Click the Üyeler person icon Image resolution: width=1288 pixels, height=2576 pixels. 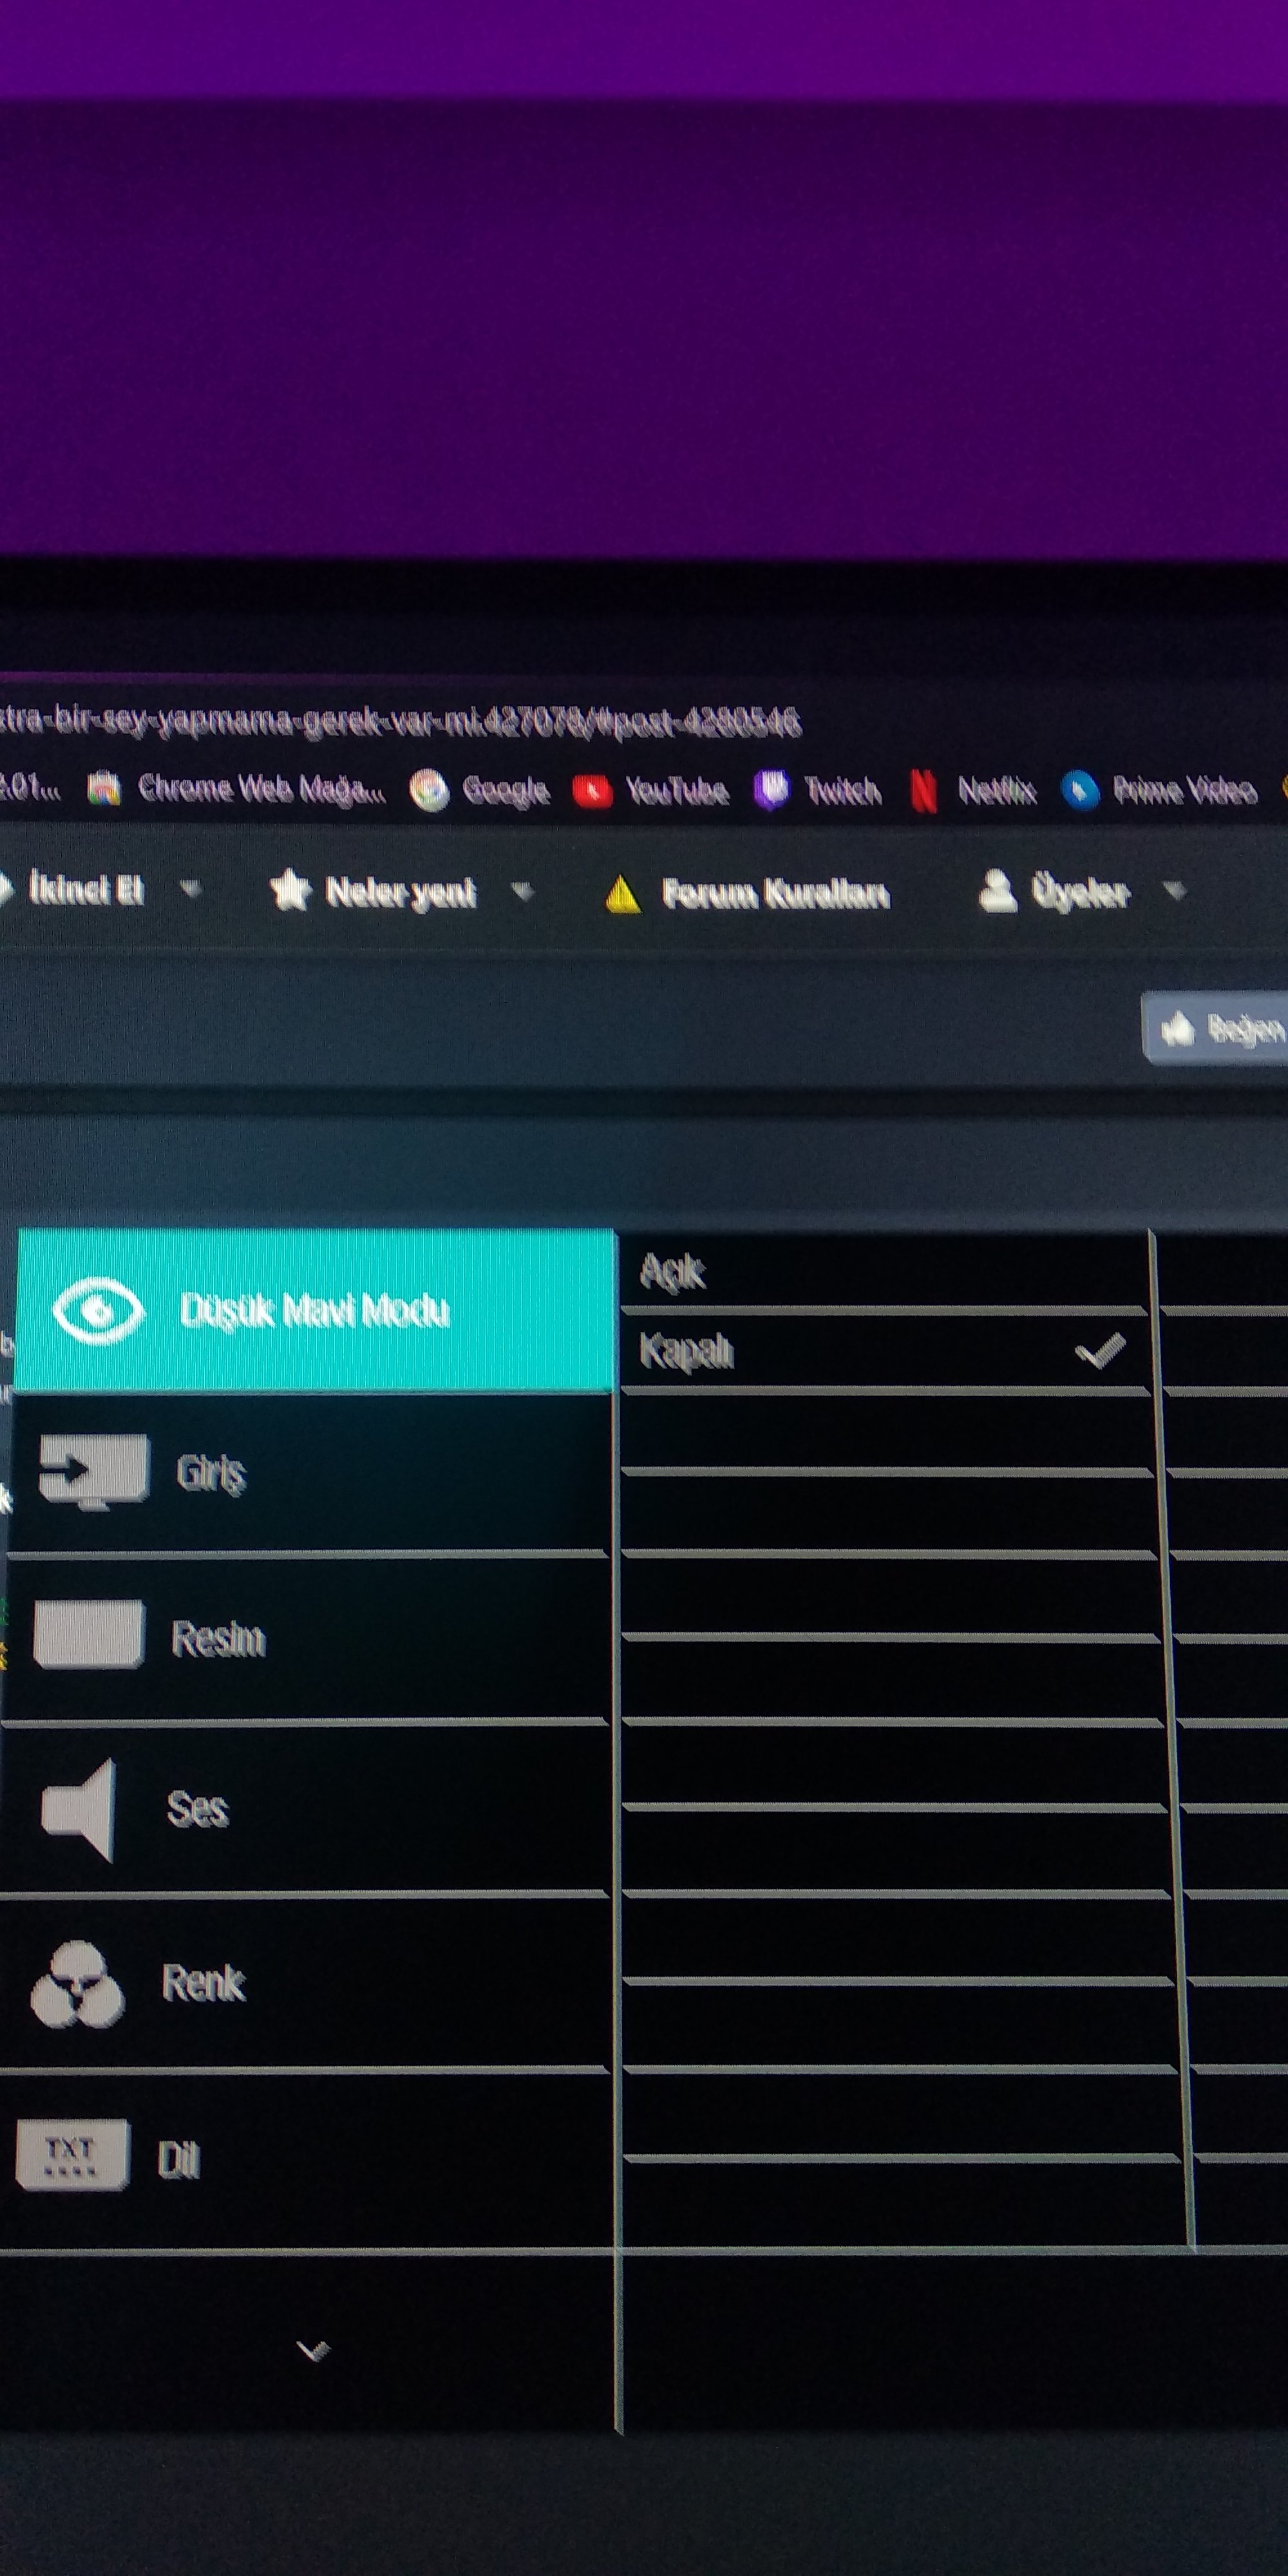(x=997, y=890)
